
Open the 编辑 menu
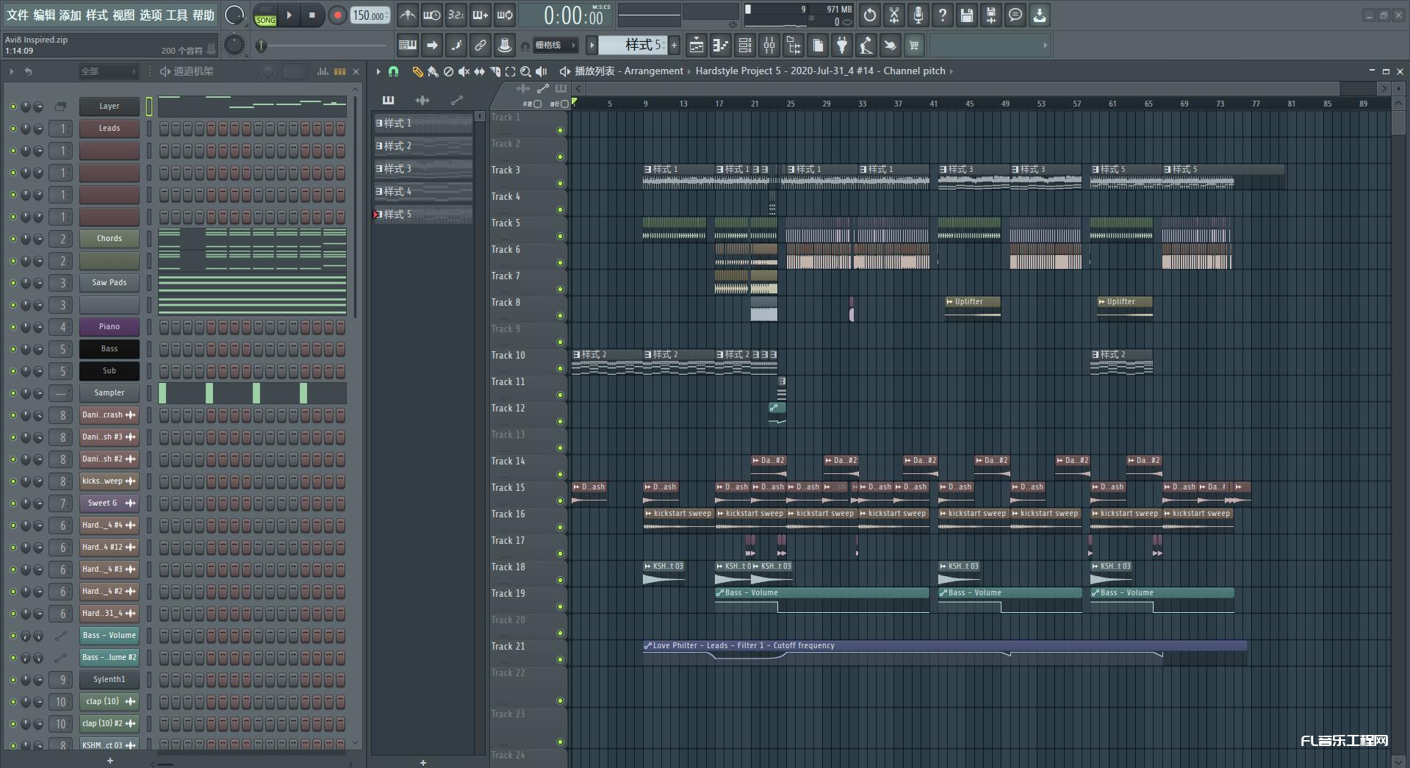(x=44, y=15)
